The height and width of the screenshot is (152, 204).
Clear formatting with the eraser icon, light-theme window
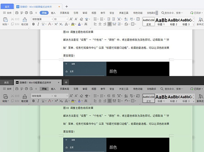(x=81, y=19)
